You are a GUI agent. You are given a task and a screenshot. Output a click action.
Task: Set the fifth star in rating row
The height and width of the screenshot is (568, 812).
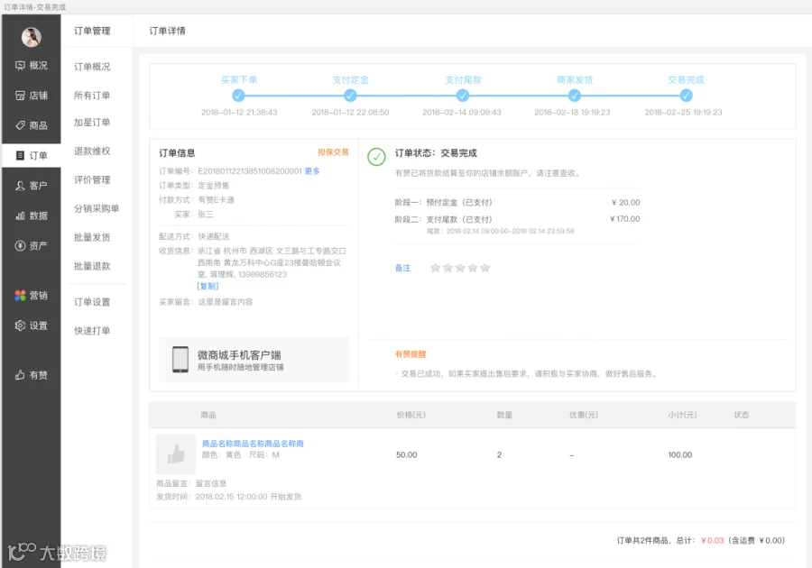[x=485, y=268]
